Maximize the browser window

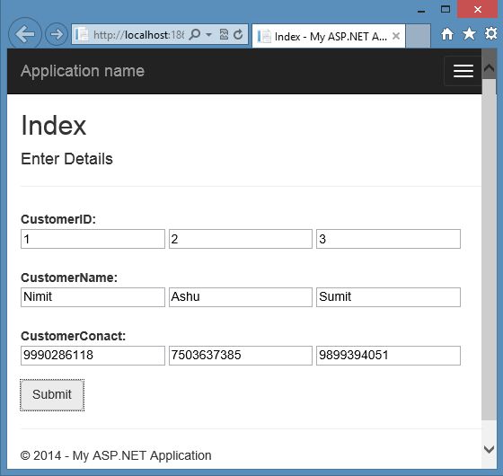(446, 9)
